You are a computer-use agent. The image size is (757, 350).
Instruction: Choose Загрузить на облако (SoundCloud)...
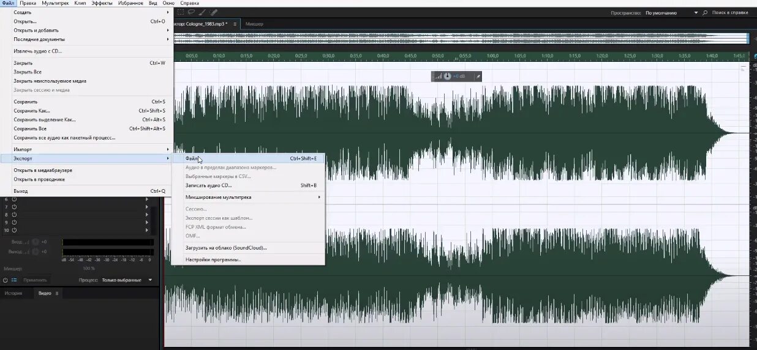coord(248,248)
